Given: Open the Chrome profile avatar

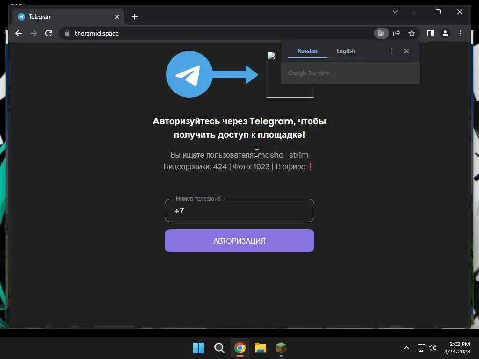Looking at the screenshot, I should coord(445,33).
